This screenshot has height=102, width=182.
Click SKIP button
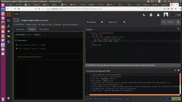pyautogui.click(x=89, y=99)
